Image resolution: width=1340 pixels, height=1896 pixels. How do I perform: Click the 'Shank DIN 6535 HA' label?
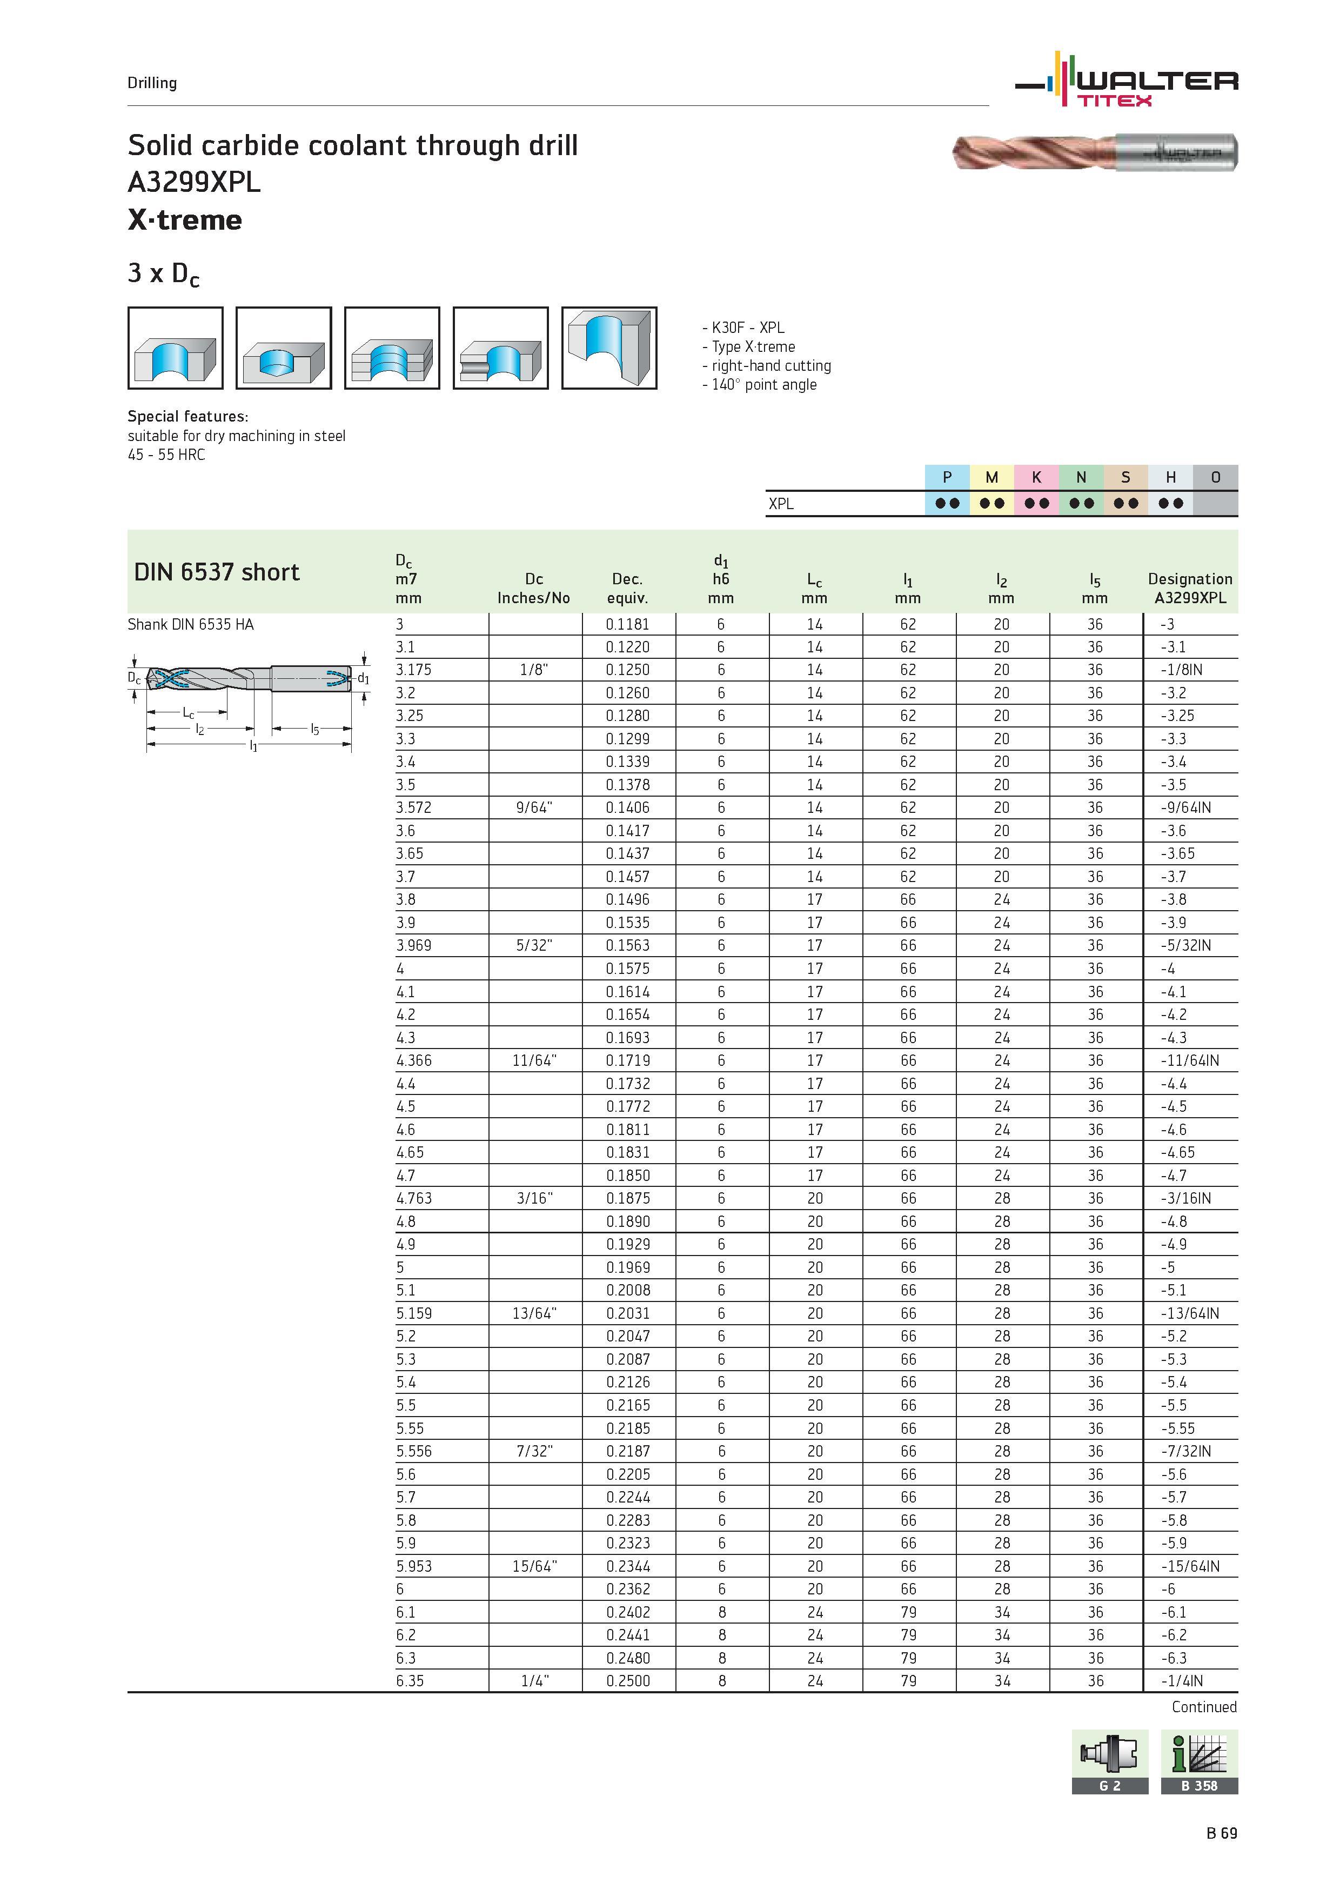[191, 624]
